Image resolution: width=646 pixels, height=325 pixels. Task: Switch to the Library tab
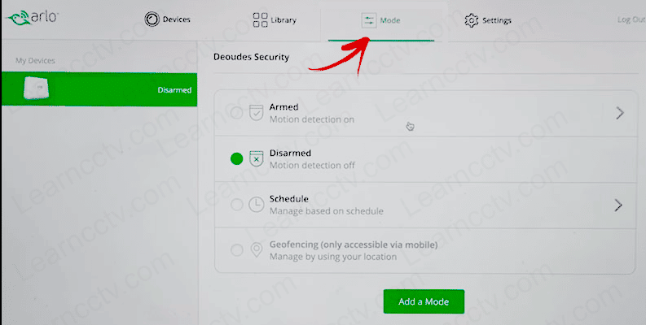click(275, 19)
